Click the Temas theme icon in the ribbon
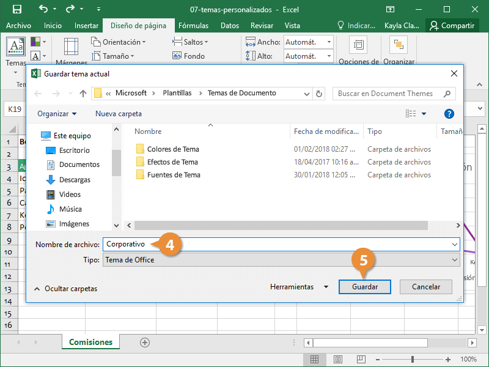This screenshot has width=489, height=367. pyautogui.click(x=15, y=47)
